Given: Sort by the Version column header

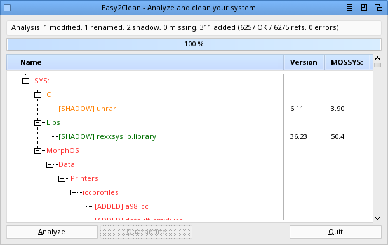Looking at the screenshot, I should [x=304, y=62].
